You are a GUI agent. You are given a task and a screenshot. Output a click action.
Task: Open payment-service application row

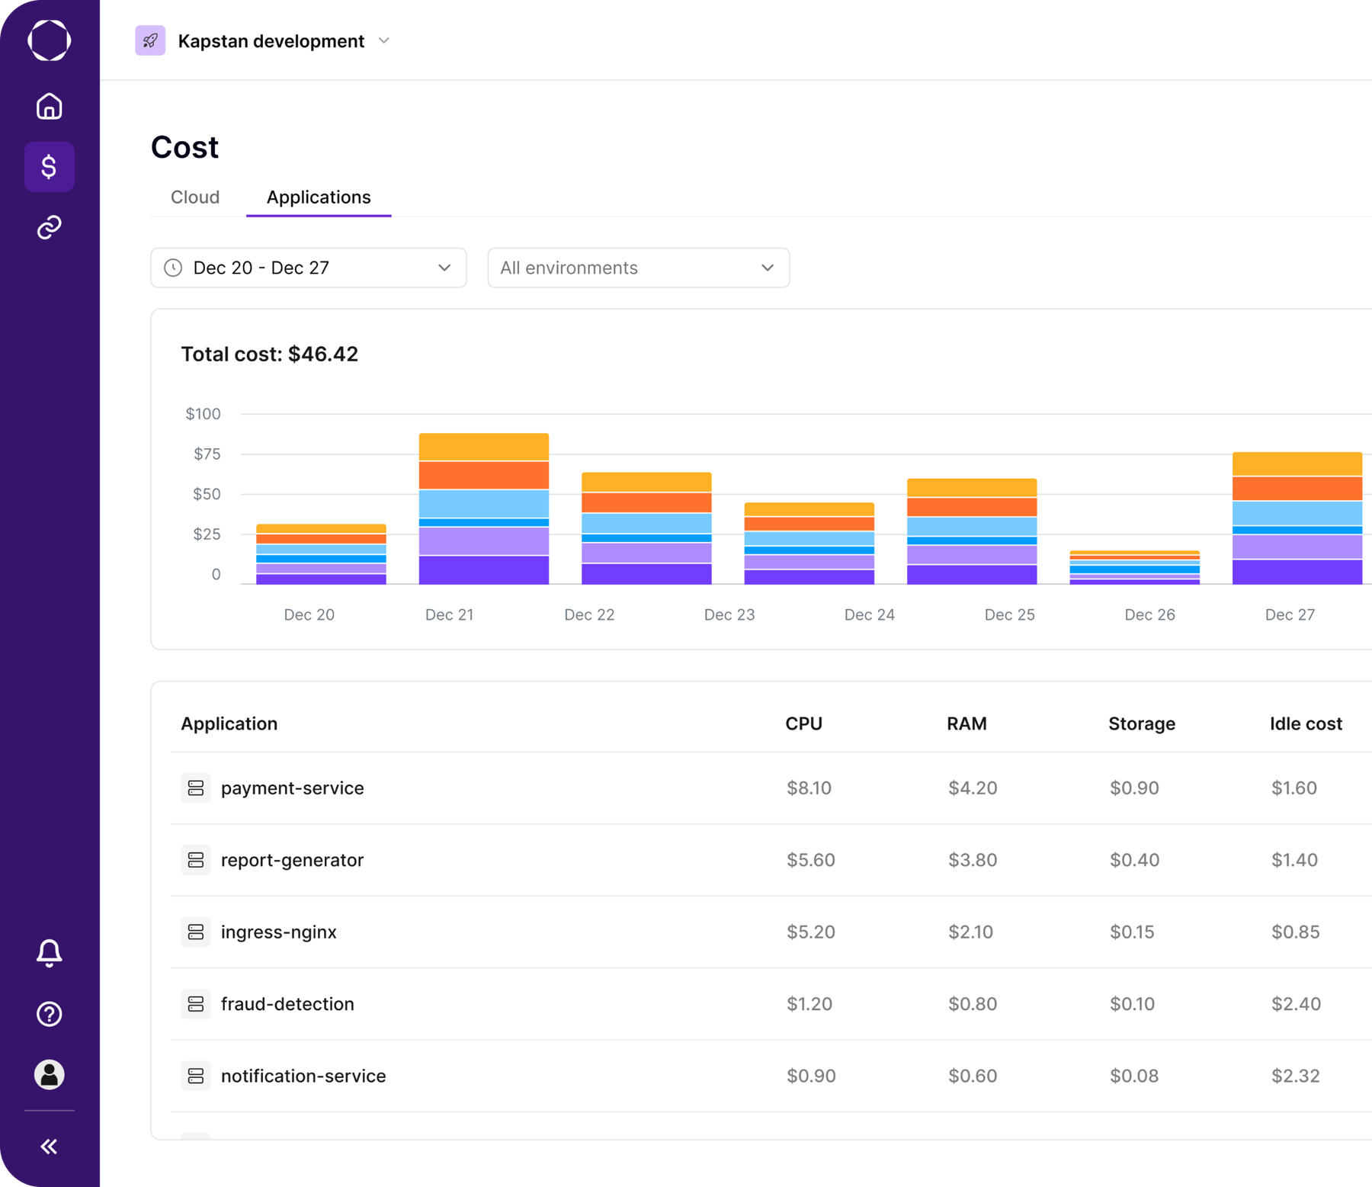[x=771, y=788]
